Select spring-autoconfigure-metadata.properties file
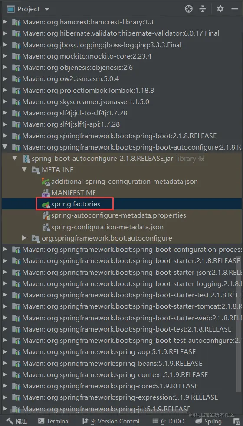Viewport: 243px width, 426px height. (118, 215)
